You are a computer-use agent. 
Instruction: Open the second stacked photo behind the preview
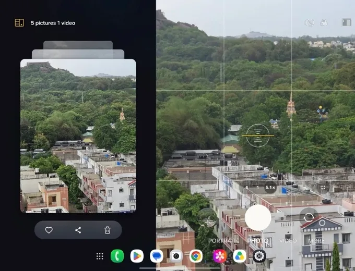pyautogui.click(x=78, y=54)
